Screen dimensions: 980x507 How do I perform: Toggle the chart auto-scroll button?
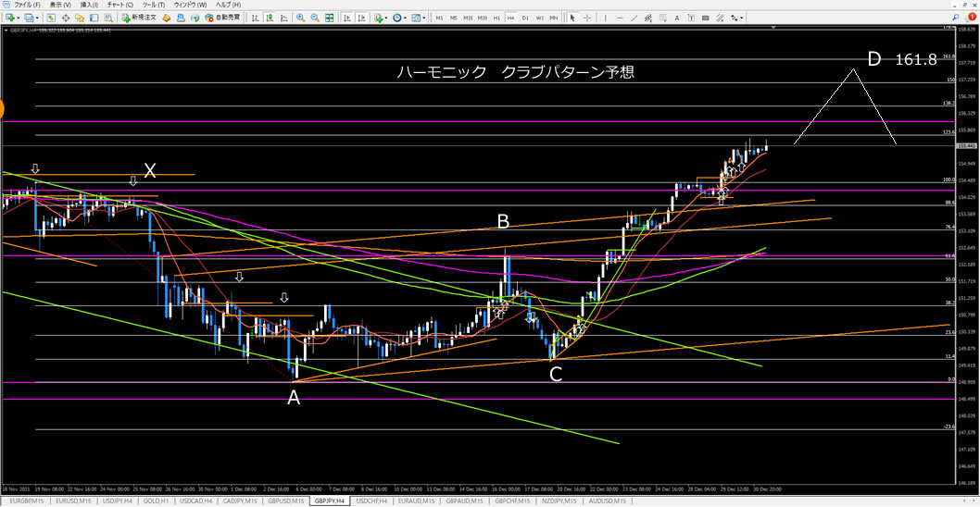pyautogui.click(x=346, y=18)
